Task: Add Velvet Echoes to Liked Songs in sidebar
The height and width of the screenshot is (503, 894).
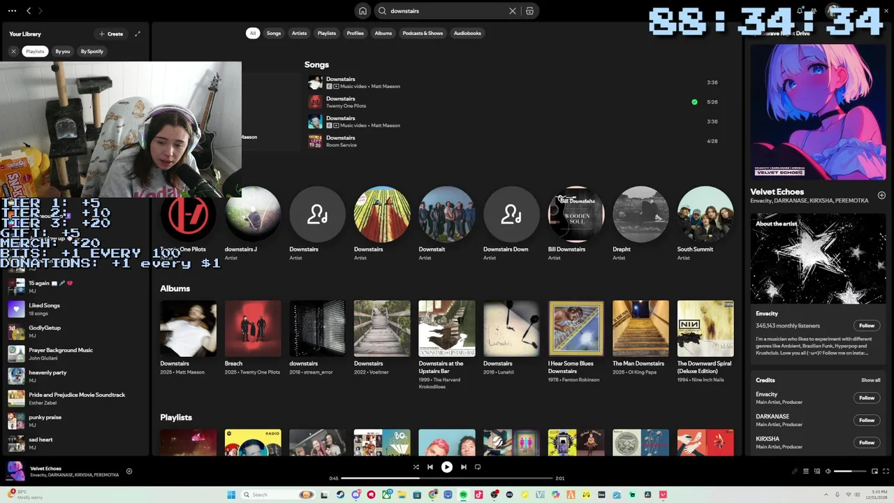Action: click(881, 196)
